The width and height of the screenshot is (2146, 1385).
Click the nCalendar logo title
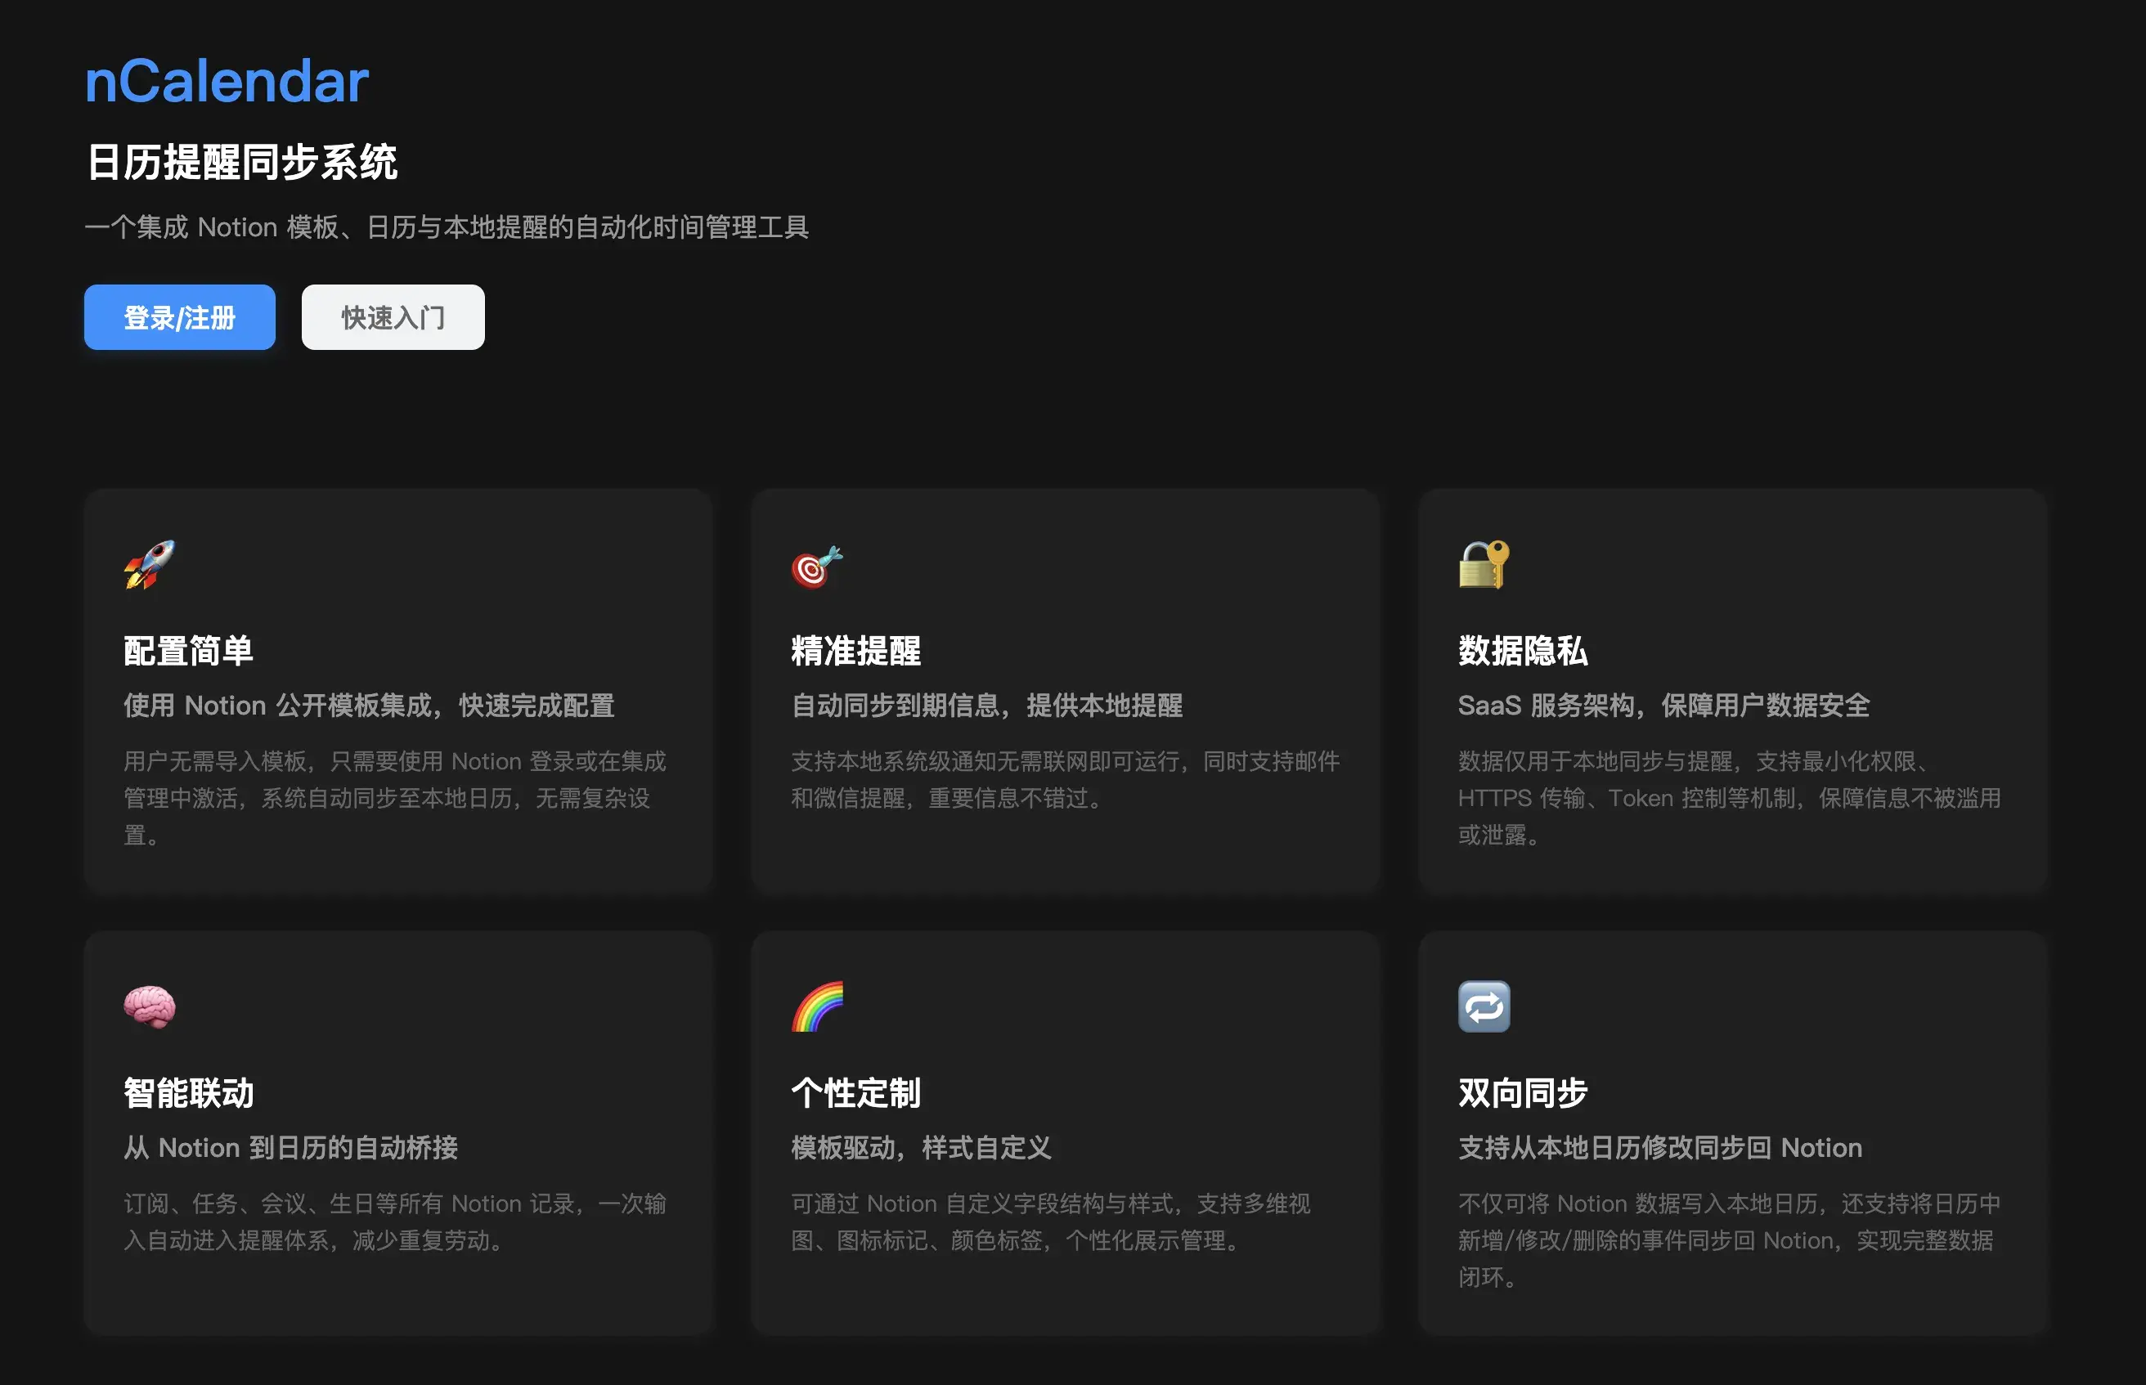(227, 81)
